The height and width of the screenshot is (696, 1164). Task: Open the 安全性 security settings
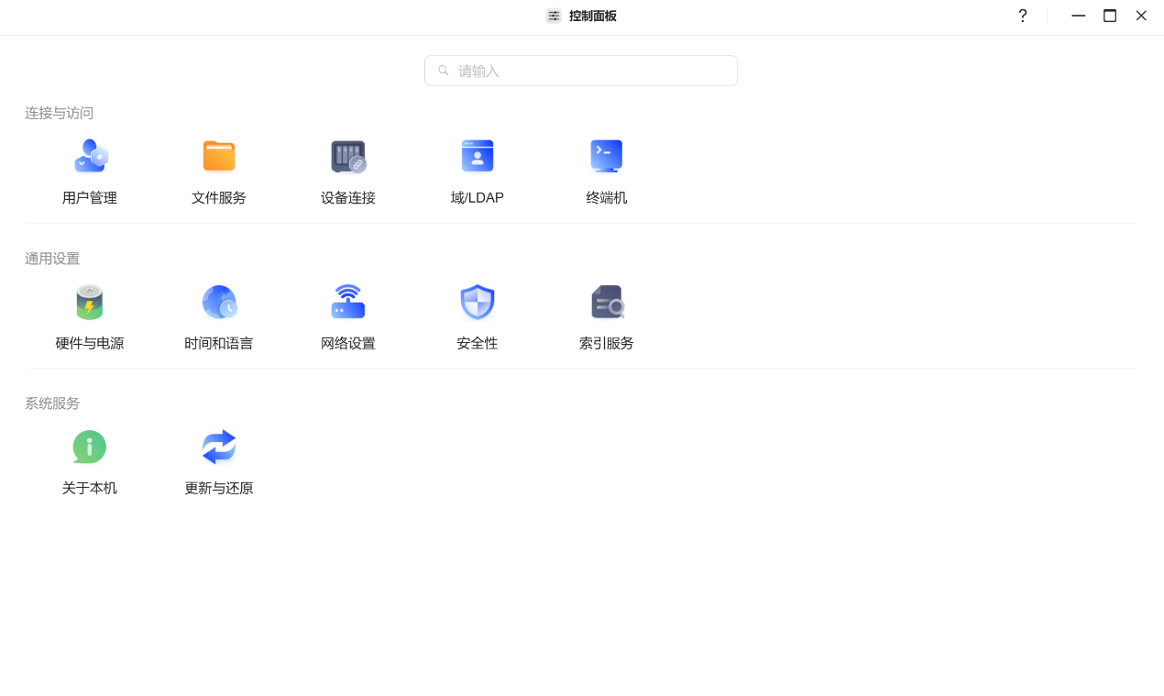(478, 317)
